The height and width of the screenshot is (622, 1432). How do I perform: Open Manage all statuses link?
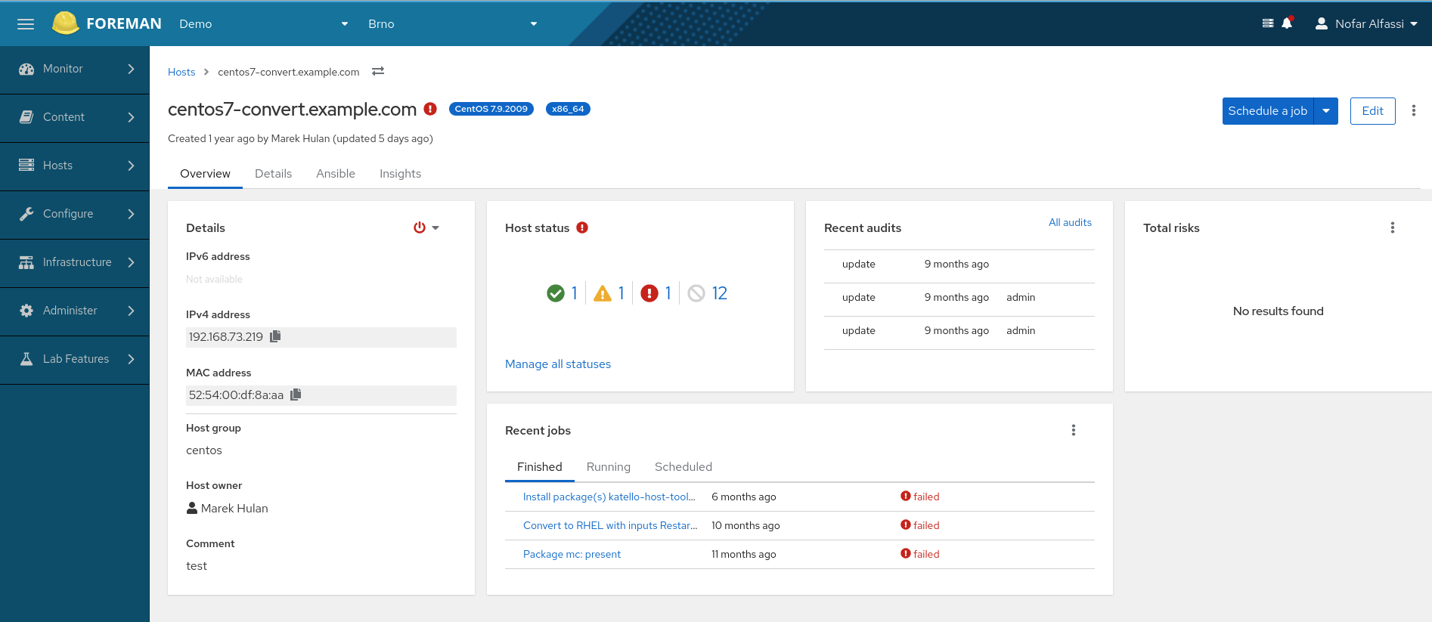558,364
